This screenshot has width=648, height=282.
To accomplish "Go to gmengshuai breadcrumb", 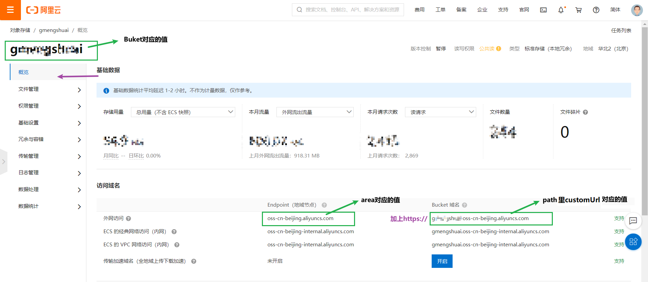I will [54, 30].
